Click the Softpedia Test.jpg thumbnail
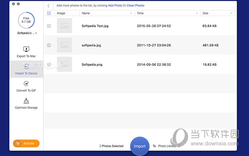This screenshot has width=249, height=156. point(64,26)
